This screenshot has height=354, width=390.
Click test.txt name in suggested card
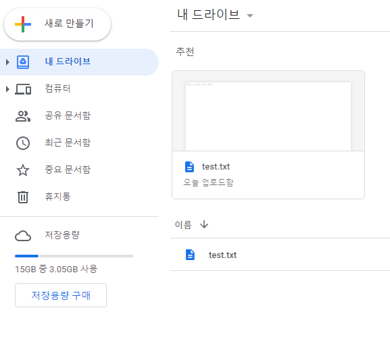tap(216, 167)
